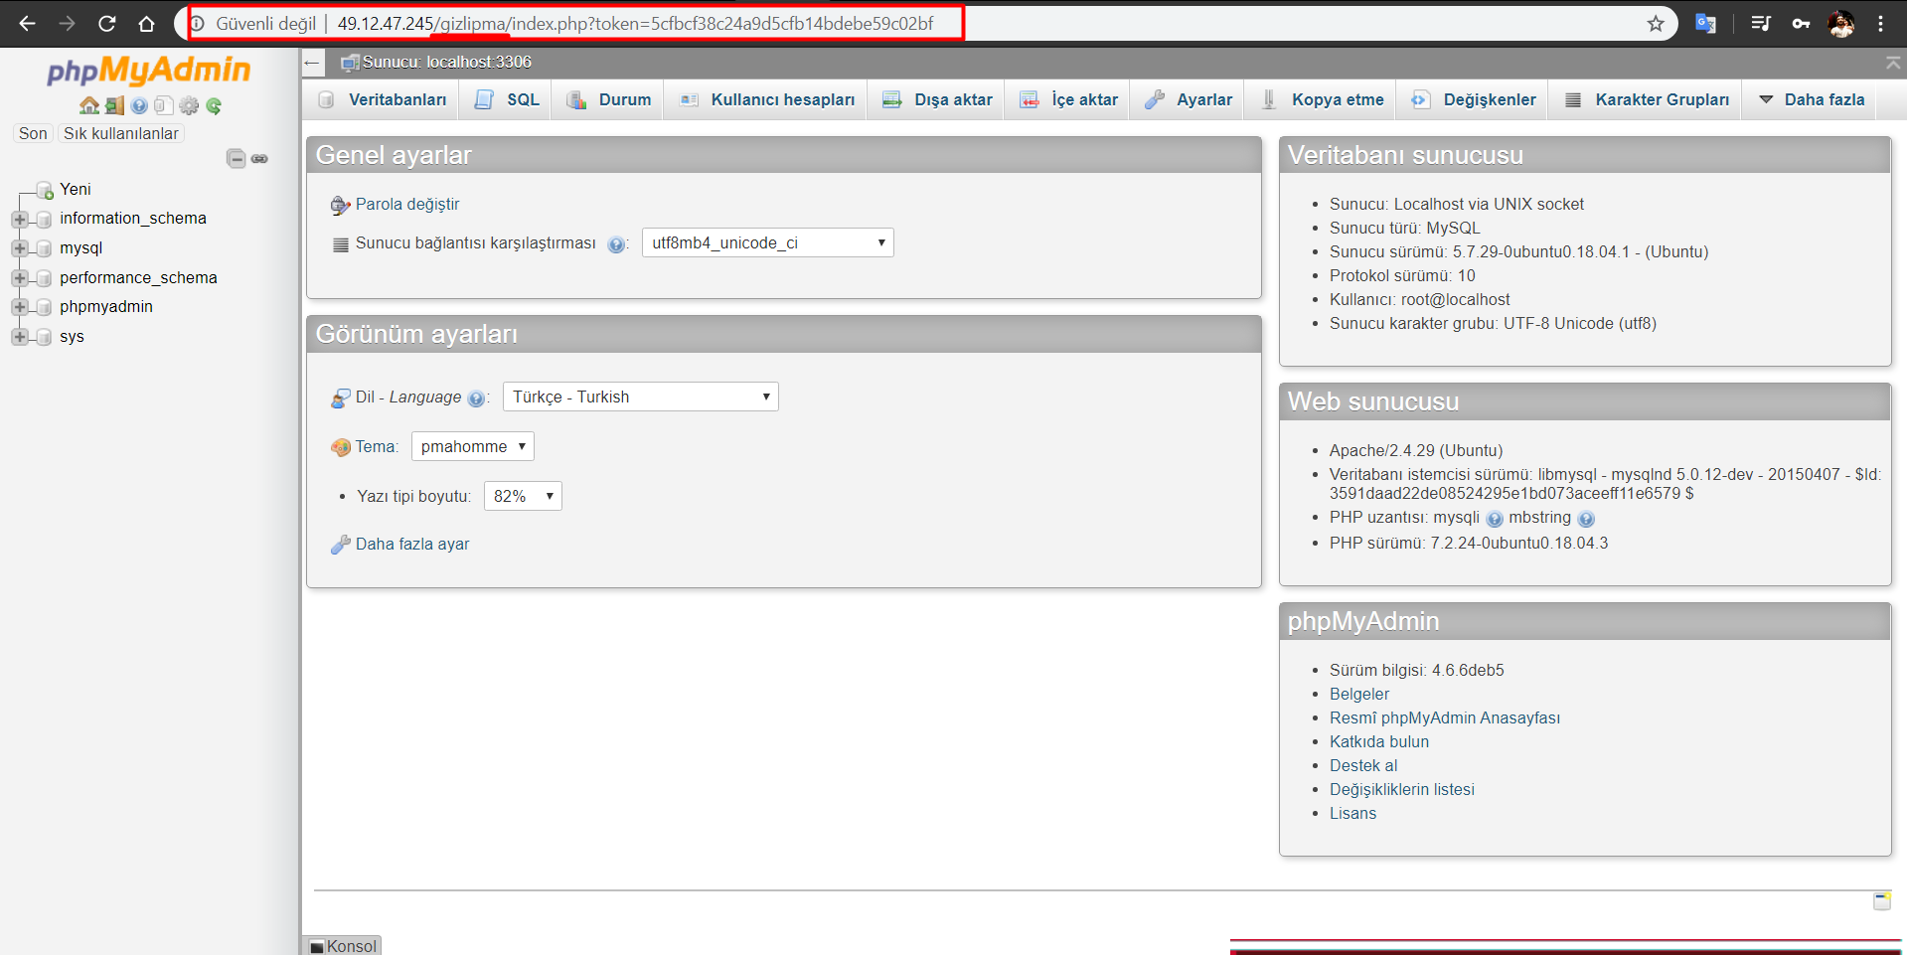
Task: Open the font size 82% dropdown
Action: pos(523,496)
